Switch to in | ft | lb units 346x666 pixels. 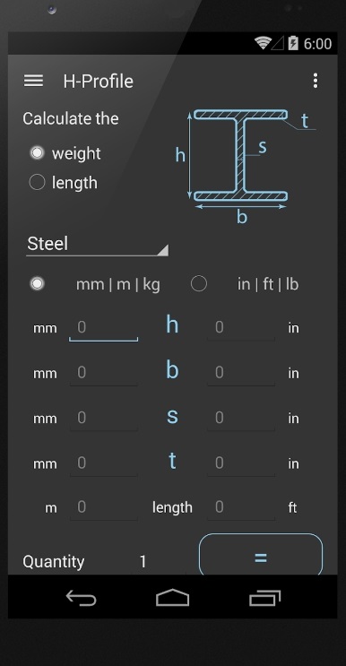[x=199, y=284]
